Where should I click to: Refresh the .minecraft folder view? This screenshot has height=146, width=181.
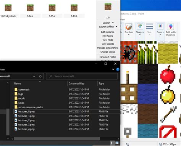[x=40, y=76]
